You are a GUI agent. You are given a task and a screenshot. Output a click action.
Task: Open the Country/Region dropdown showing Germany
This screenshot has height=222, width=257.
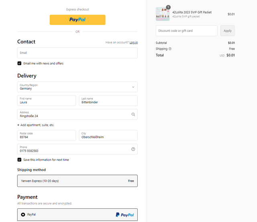point(78,87)
